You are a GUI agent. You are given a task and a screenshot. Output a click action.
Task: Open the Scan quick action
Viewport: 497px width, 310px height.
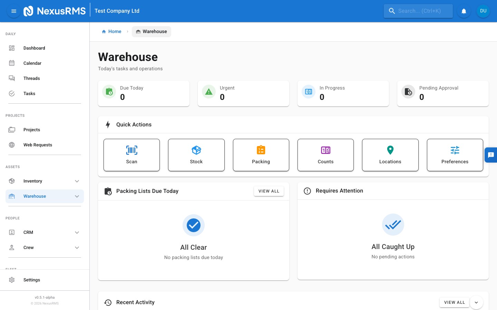pyautogui.click(x=131, y=155)
